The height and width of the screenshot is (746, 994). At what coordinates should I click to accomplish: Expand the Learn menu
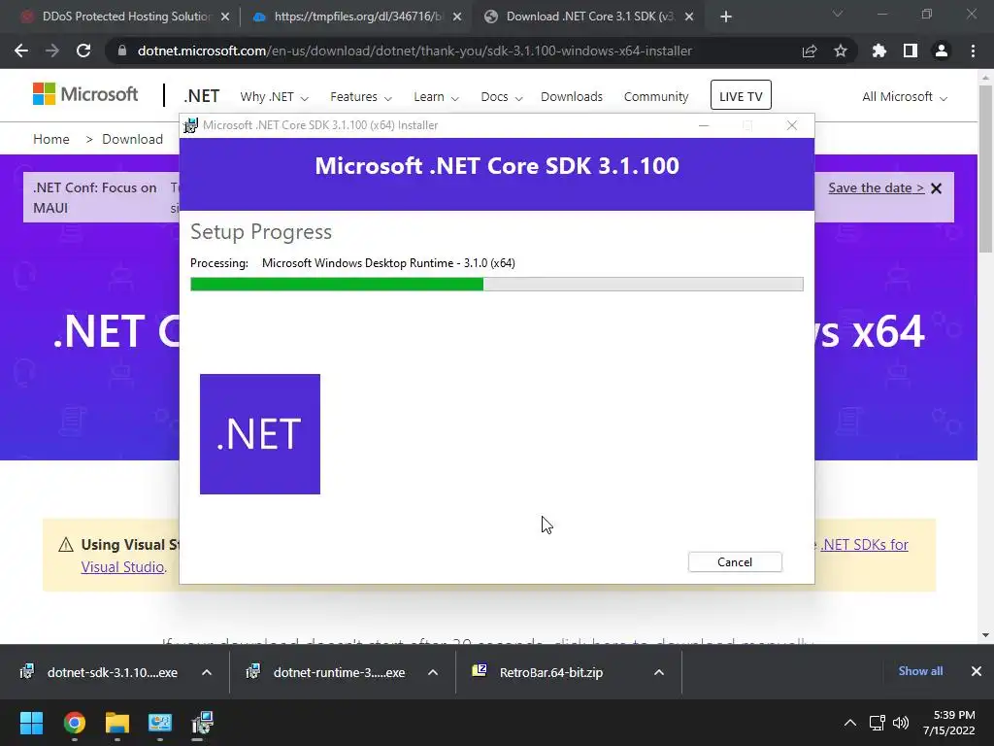click(436, 97)
